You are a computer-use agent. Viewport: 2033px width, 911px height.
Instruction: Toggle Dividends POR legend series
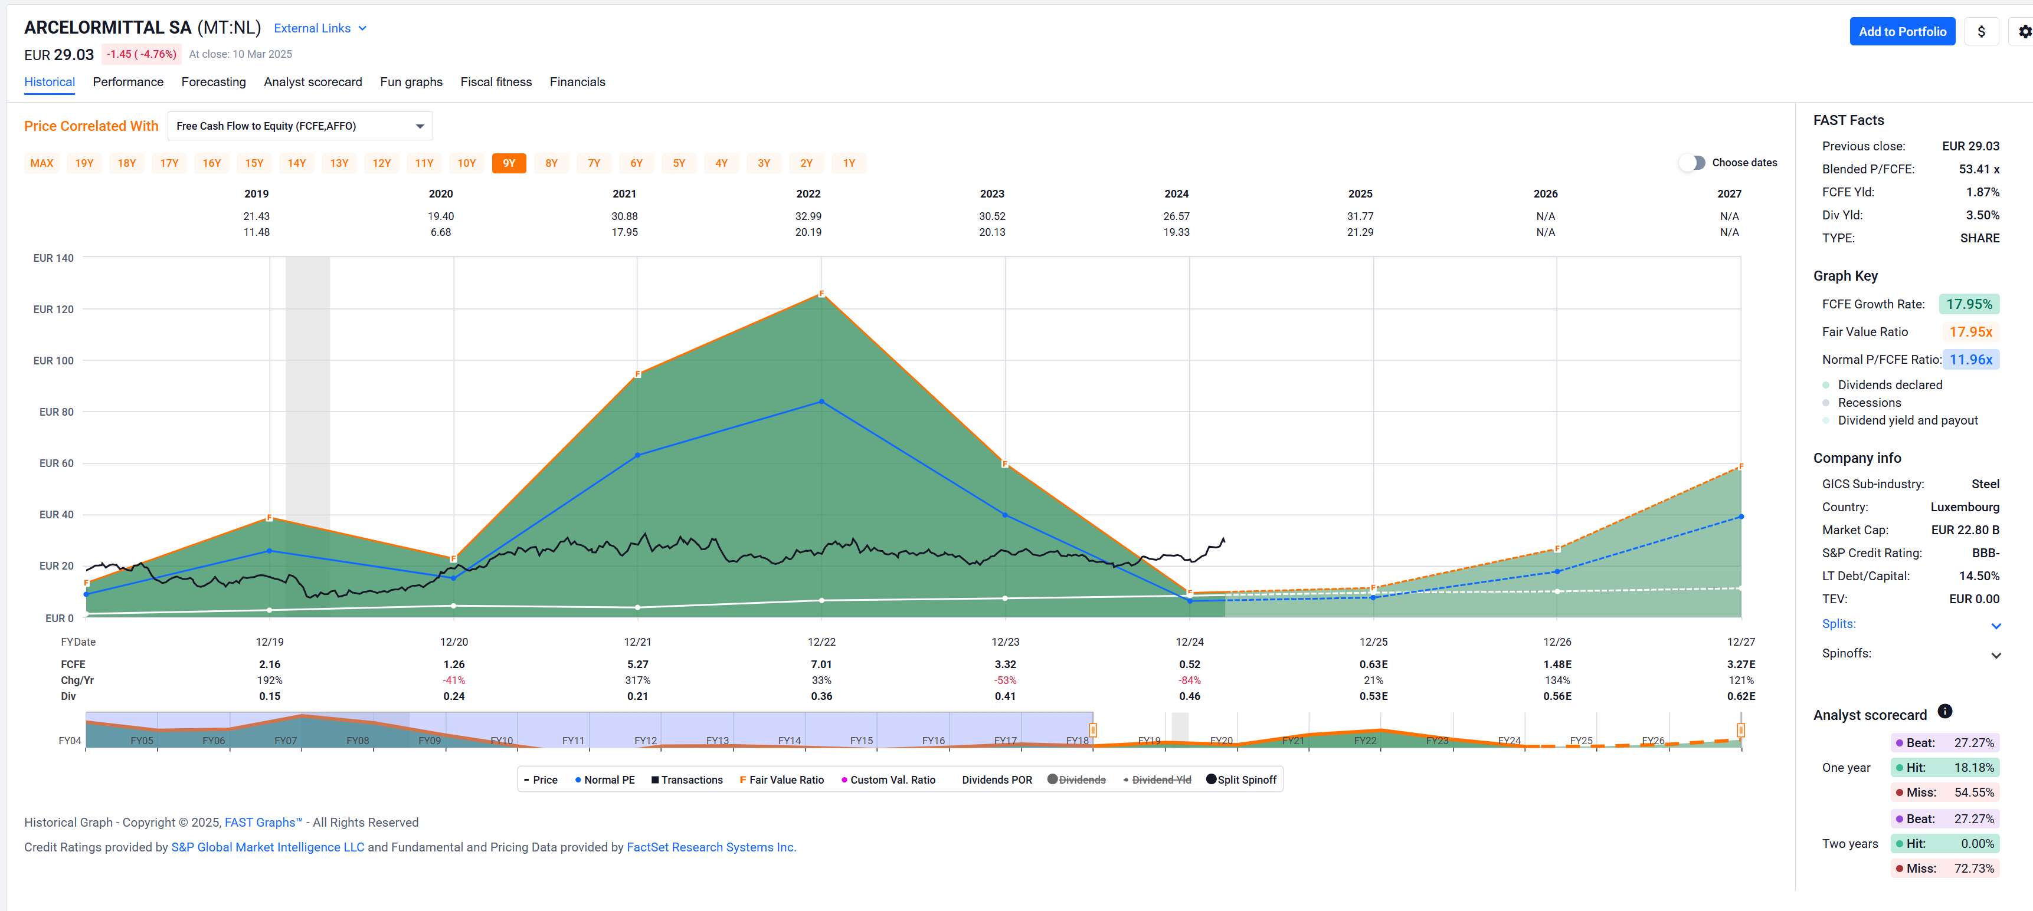tap(997, 780)
